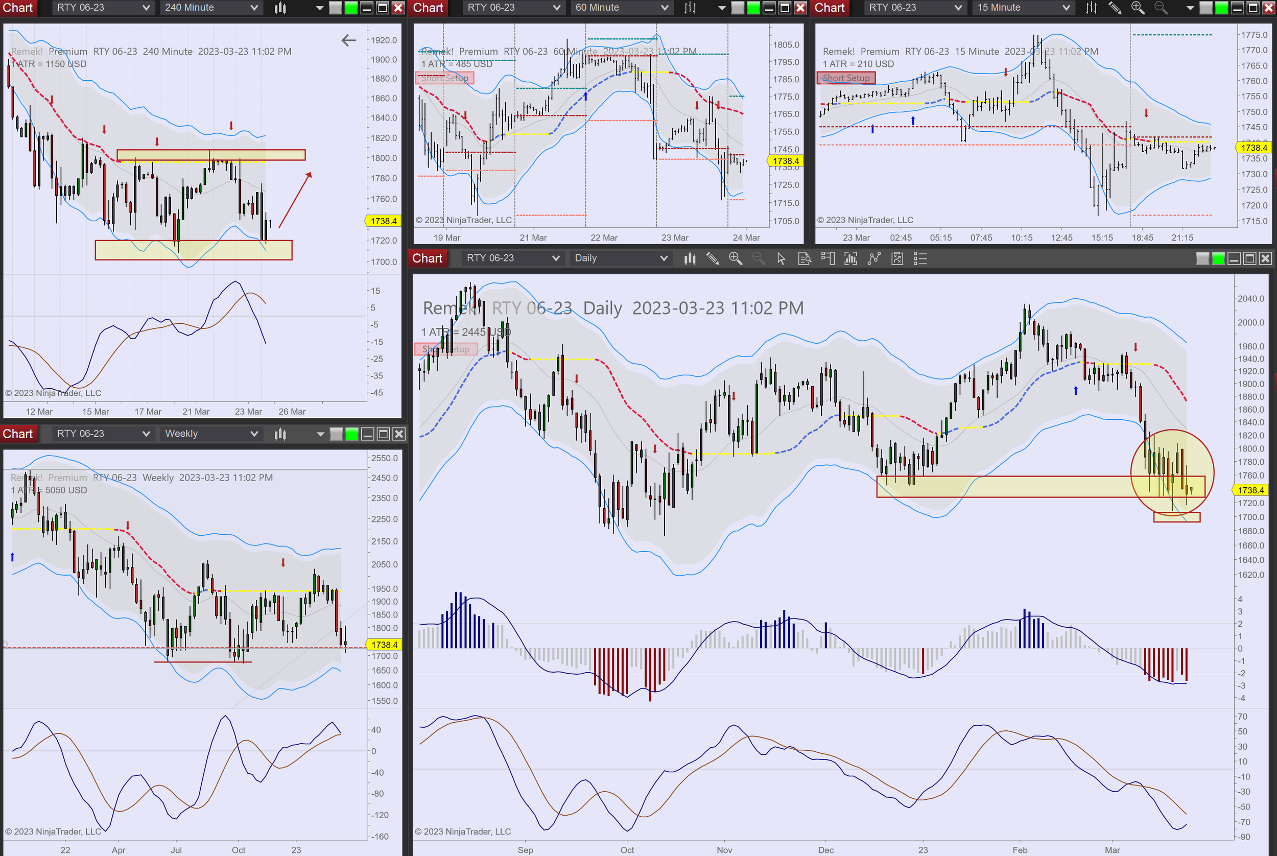
Task: Click zoom in magnifier on 15 Minute chart
Action: [1138, 8]
